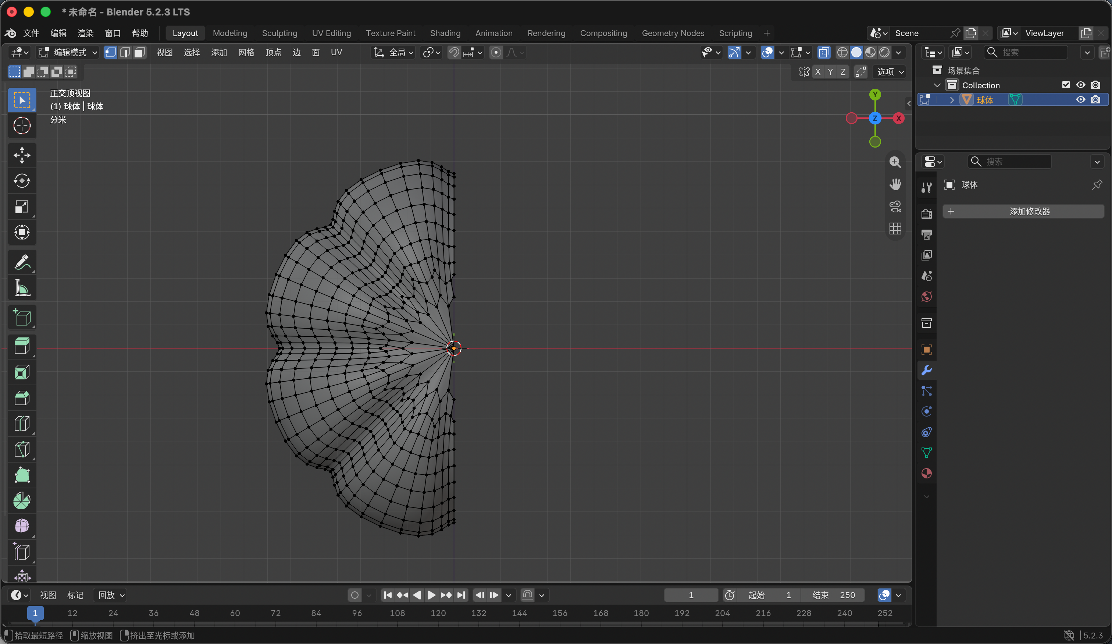Choose the Extrude Region tool

pos(22,346)
